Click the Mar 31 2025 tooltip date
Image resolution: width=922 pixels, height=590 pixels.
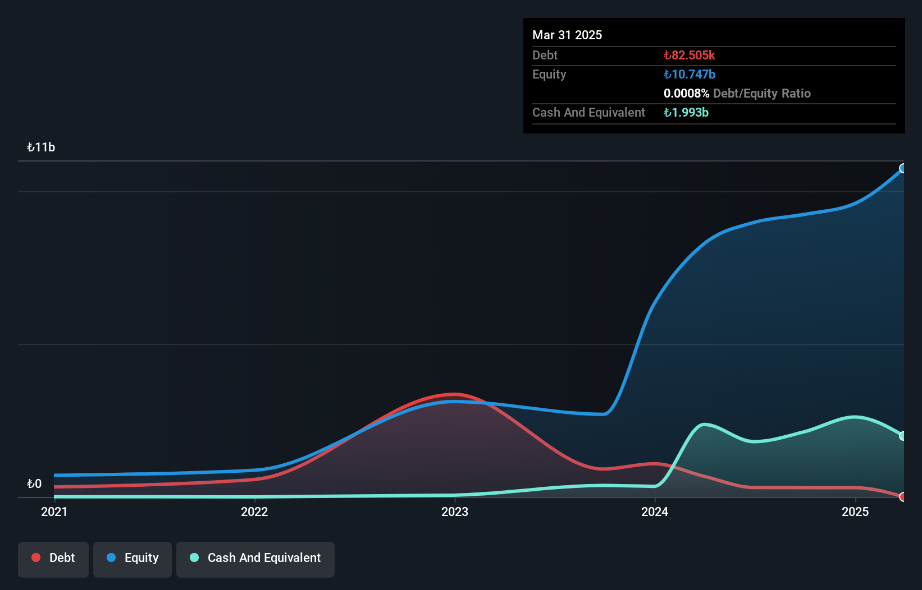567,35
